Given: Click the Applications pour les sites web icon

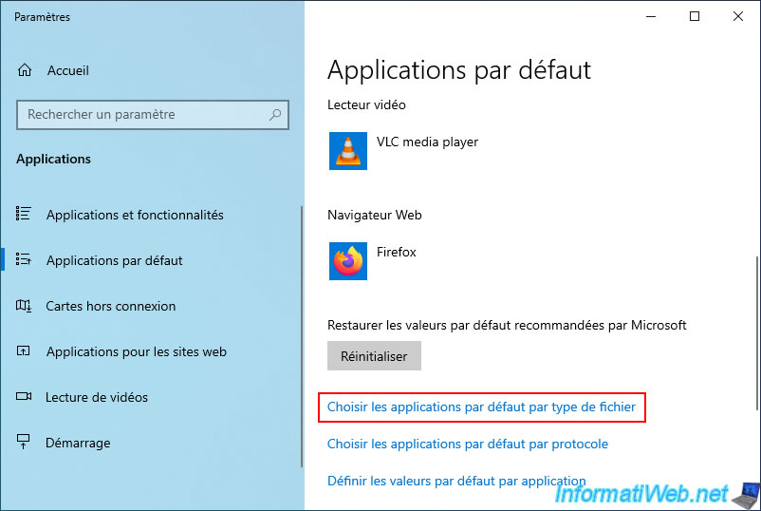Looking at the screenshot, I should point(25,351).
